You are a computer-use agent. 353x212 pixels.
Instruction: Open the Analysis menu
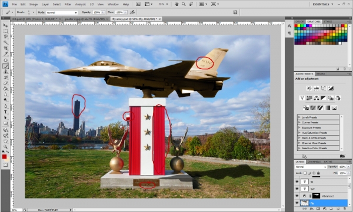coord(81,4)
